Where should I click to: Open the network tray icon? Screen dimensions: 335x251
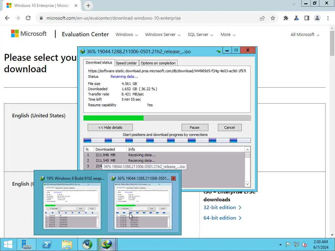click(x=296, y=244)
